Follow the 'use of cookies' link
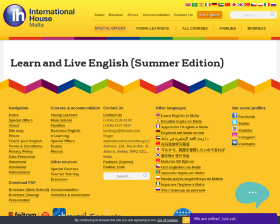 click(x=167, y=220)
